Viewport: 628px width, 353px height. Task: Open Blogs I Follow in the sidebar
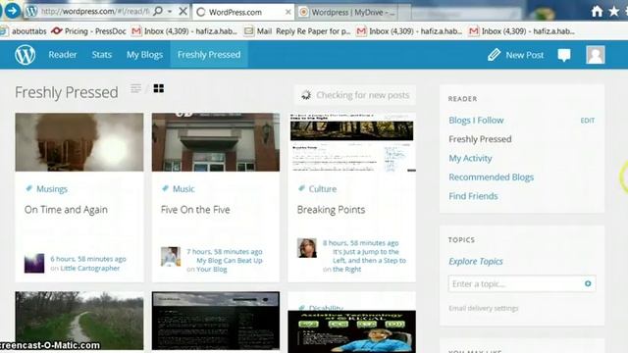(476, 120)
